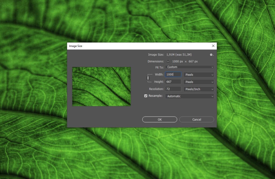
Task: Uncheck the Resample checkbox
Action: (146, 96)
